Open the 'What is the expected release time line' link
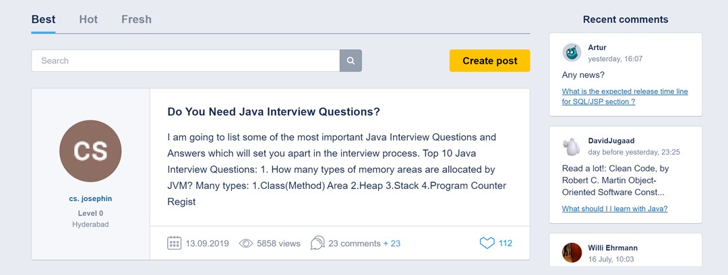This screenshot has height=275, width=728. pos(625,97)
